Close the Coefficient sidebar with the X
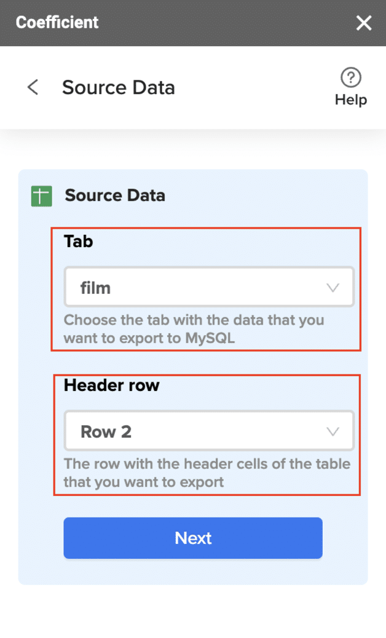The height and width of the screenshot is (638, 386). point(364,23)
